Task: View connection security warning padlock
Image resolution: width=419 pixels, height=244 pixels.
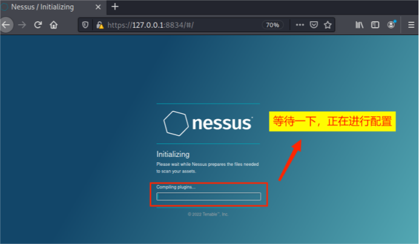Action: click(100, 25)
